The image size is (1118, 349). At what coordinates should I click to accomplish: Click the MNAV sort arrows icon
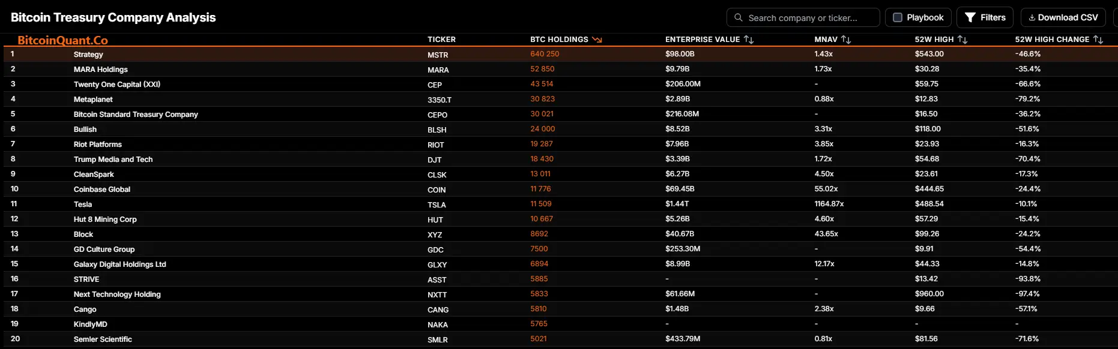[846, 40]
